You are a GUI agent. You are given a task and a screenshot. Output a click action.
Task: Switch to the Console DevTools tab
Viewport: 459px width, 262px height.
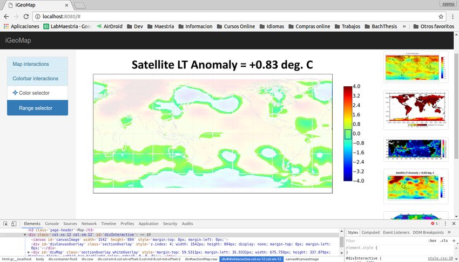pyautogui.click(x=52, y=223)
